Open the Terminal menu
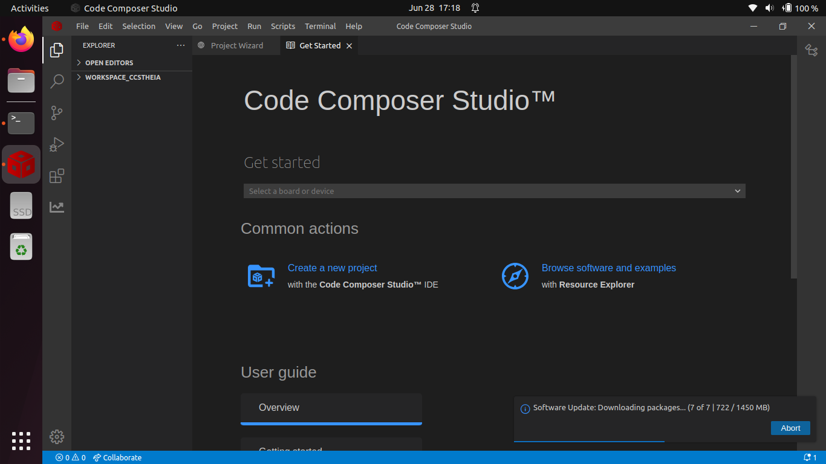This screenshot has height=464, width=826. pos(320,26)
